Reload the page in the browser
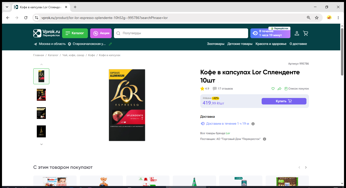 pyautogui.click(x=26, y=18)
